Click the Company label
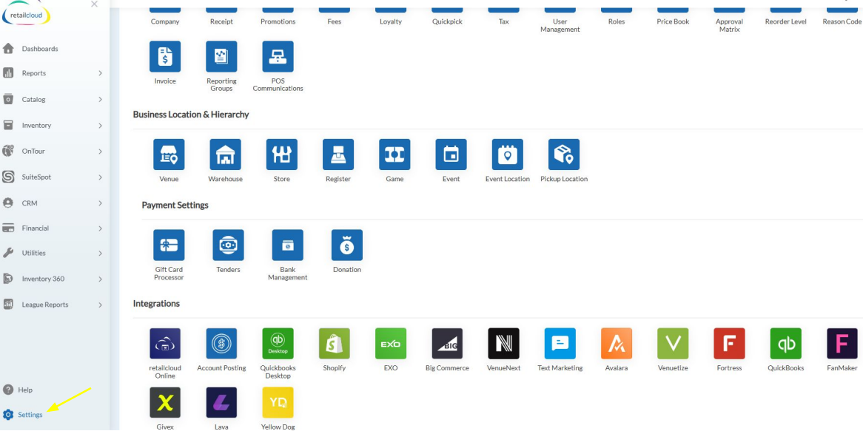The height and width of the screenshot is (431, 863). coord(165,21)
